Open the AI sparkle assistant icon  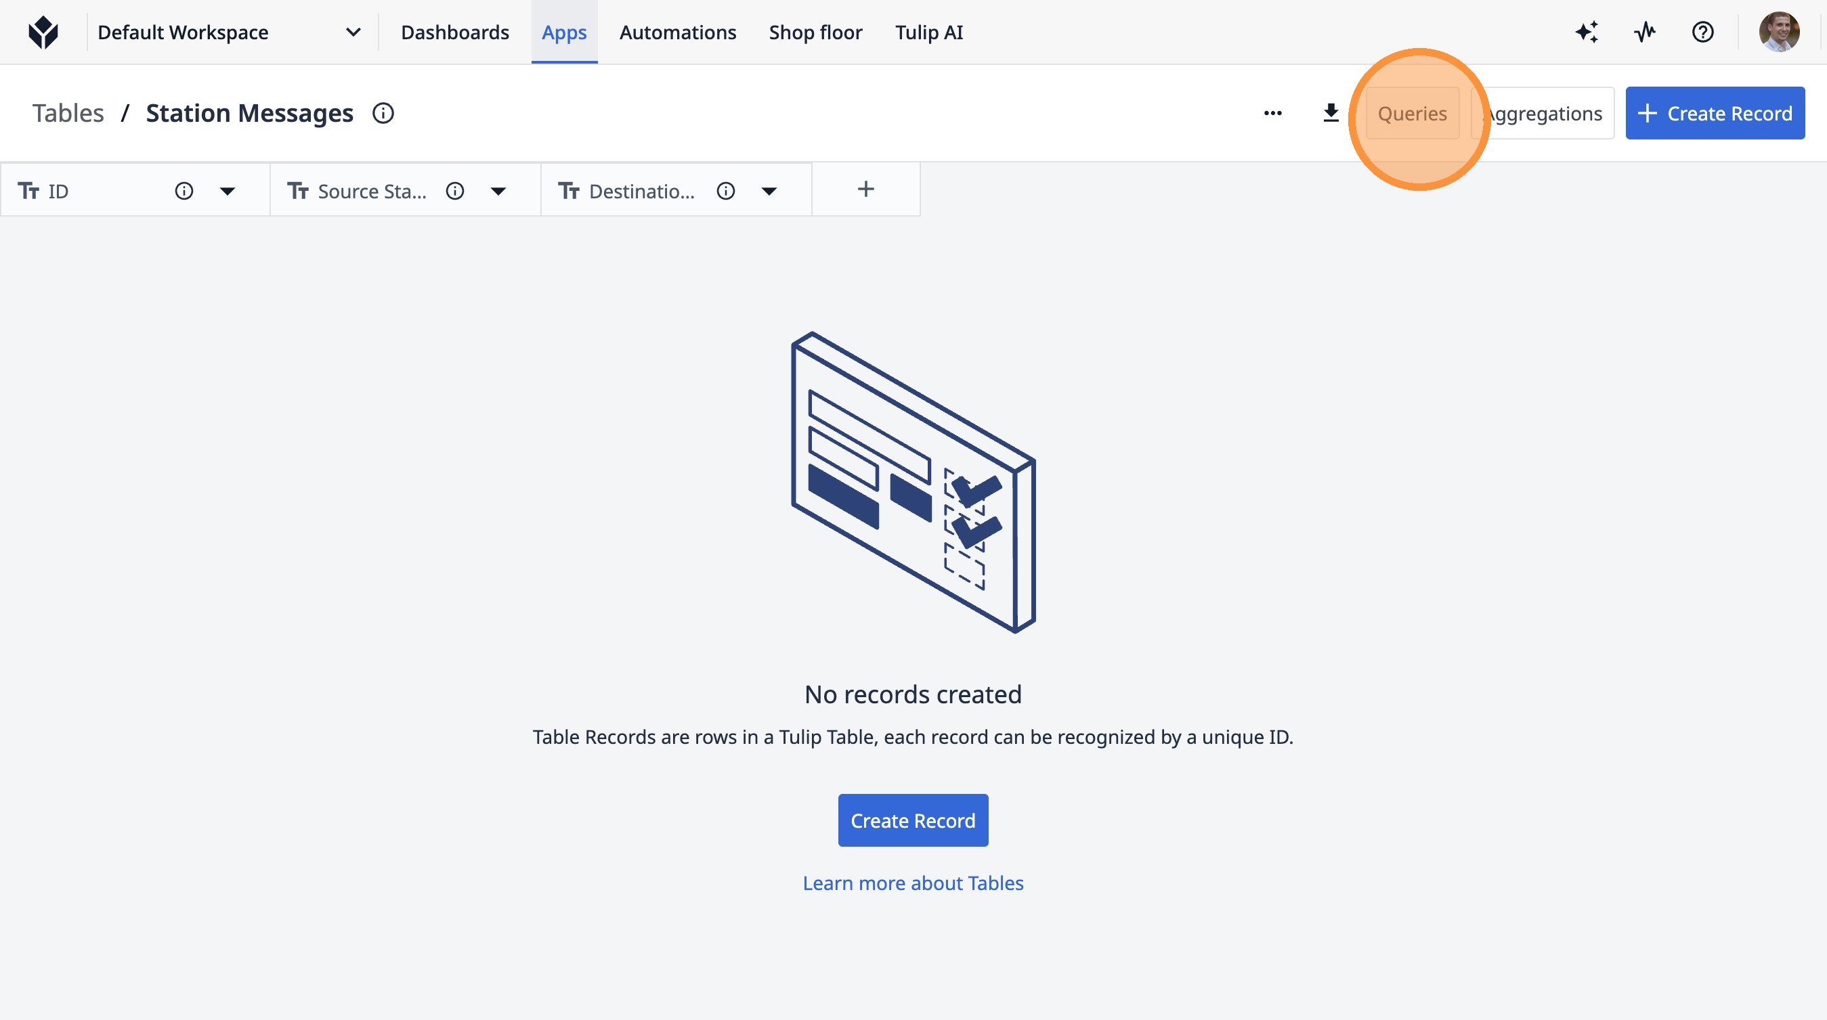tap(1587, 32)
